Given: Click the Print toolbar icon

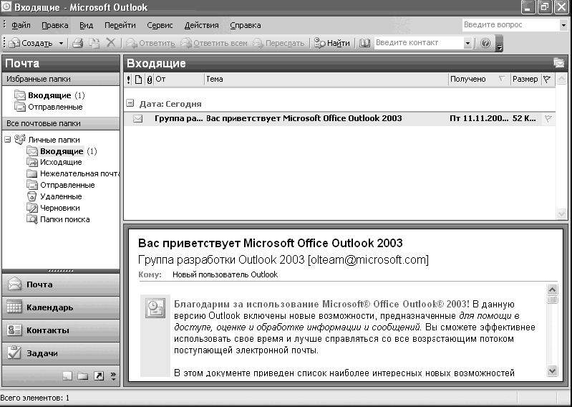Looking at the screenshot, I should tap(77, 43).
